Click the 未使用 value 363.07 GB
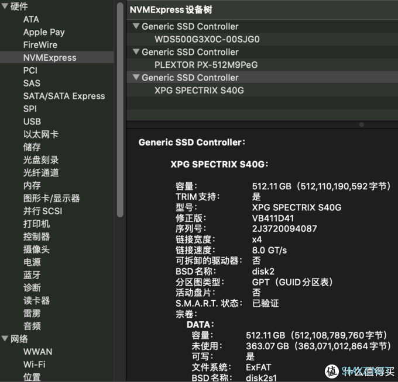Screen dimensions: 398x382 click(x=318, y=346)
